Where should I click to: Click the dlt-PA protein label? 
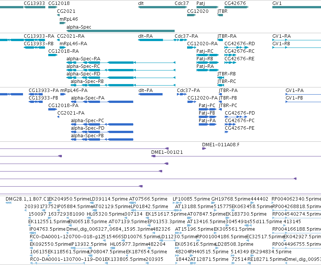click(146, 90)
